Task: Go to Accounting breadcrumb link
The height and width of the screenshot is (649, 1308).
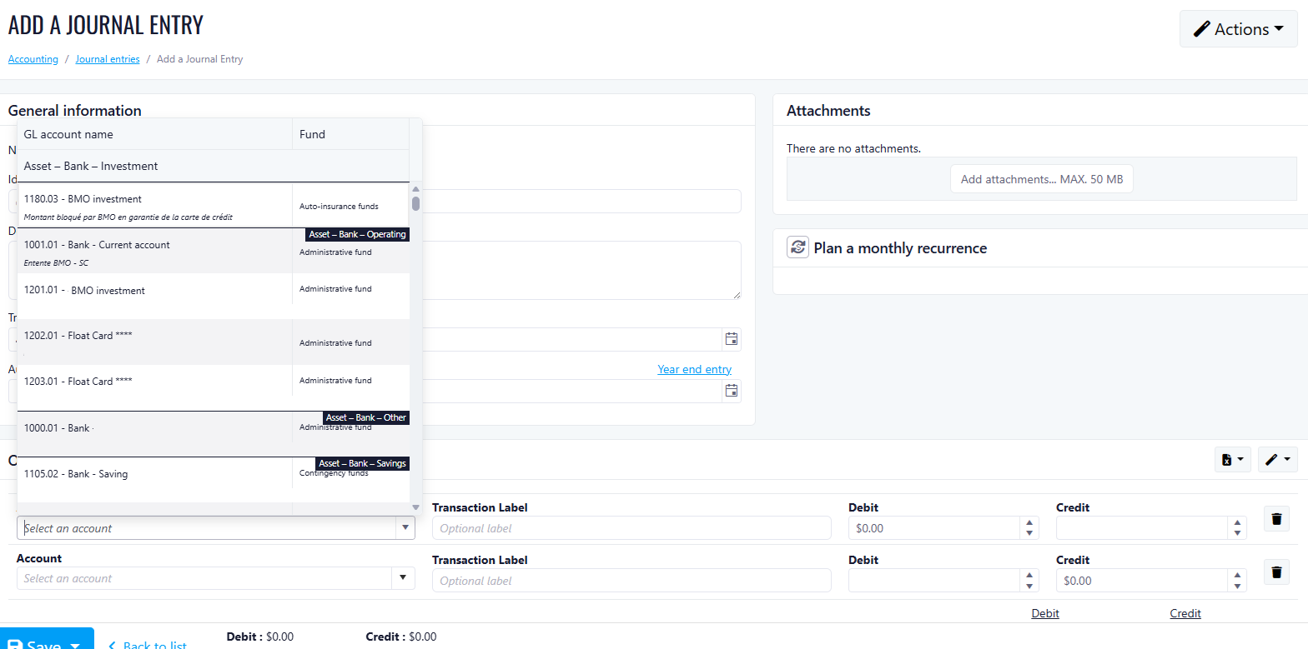Action: [x=33, y=59]
